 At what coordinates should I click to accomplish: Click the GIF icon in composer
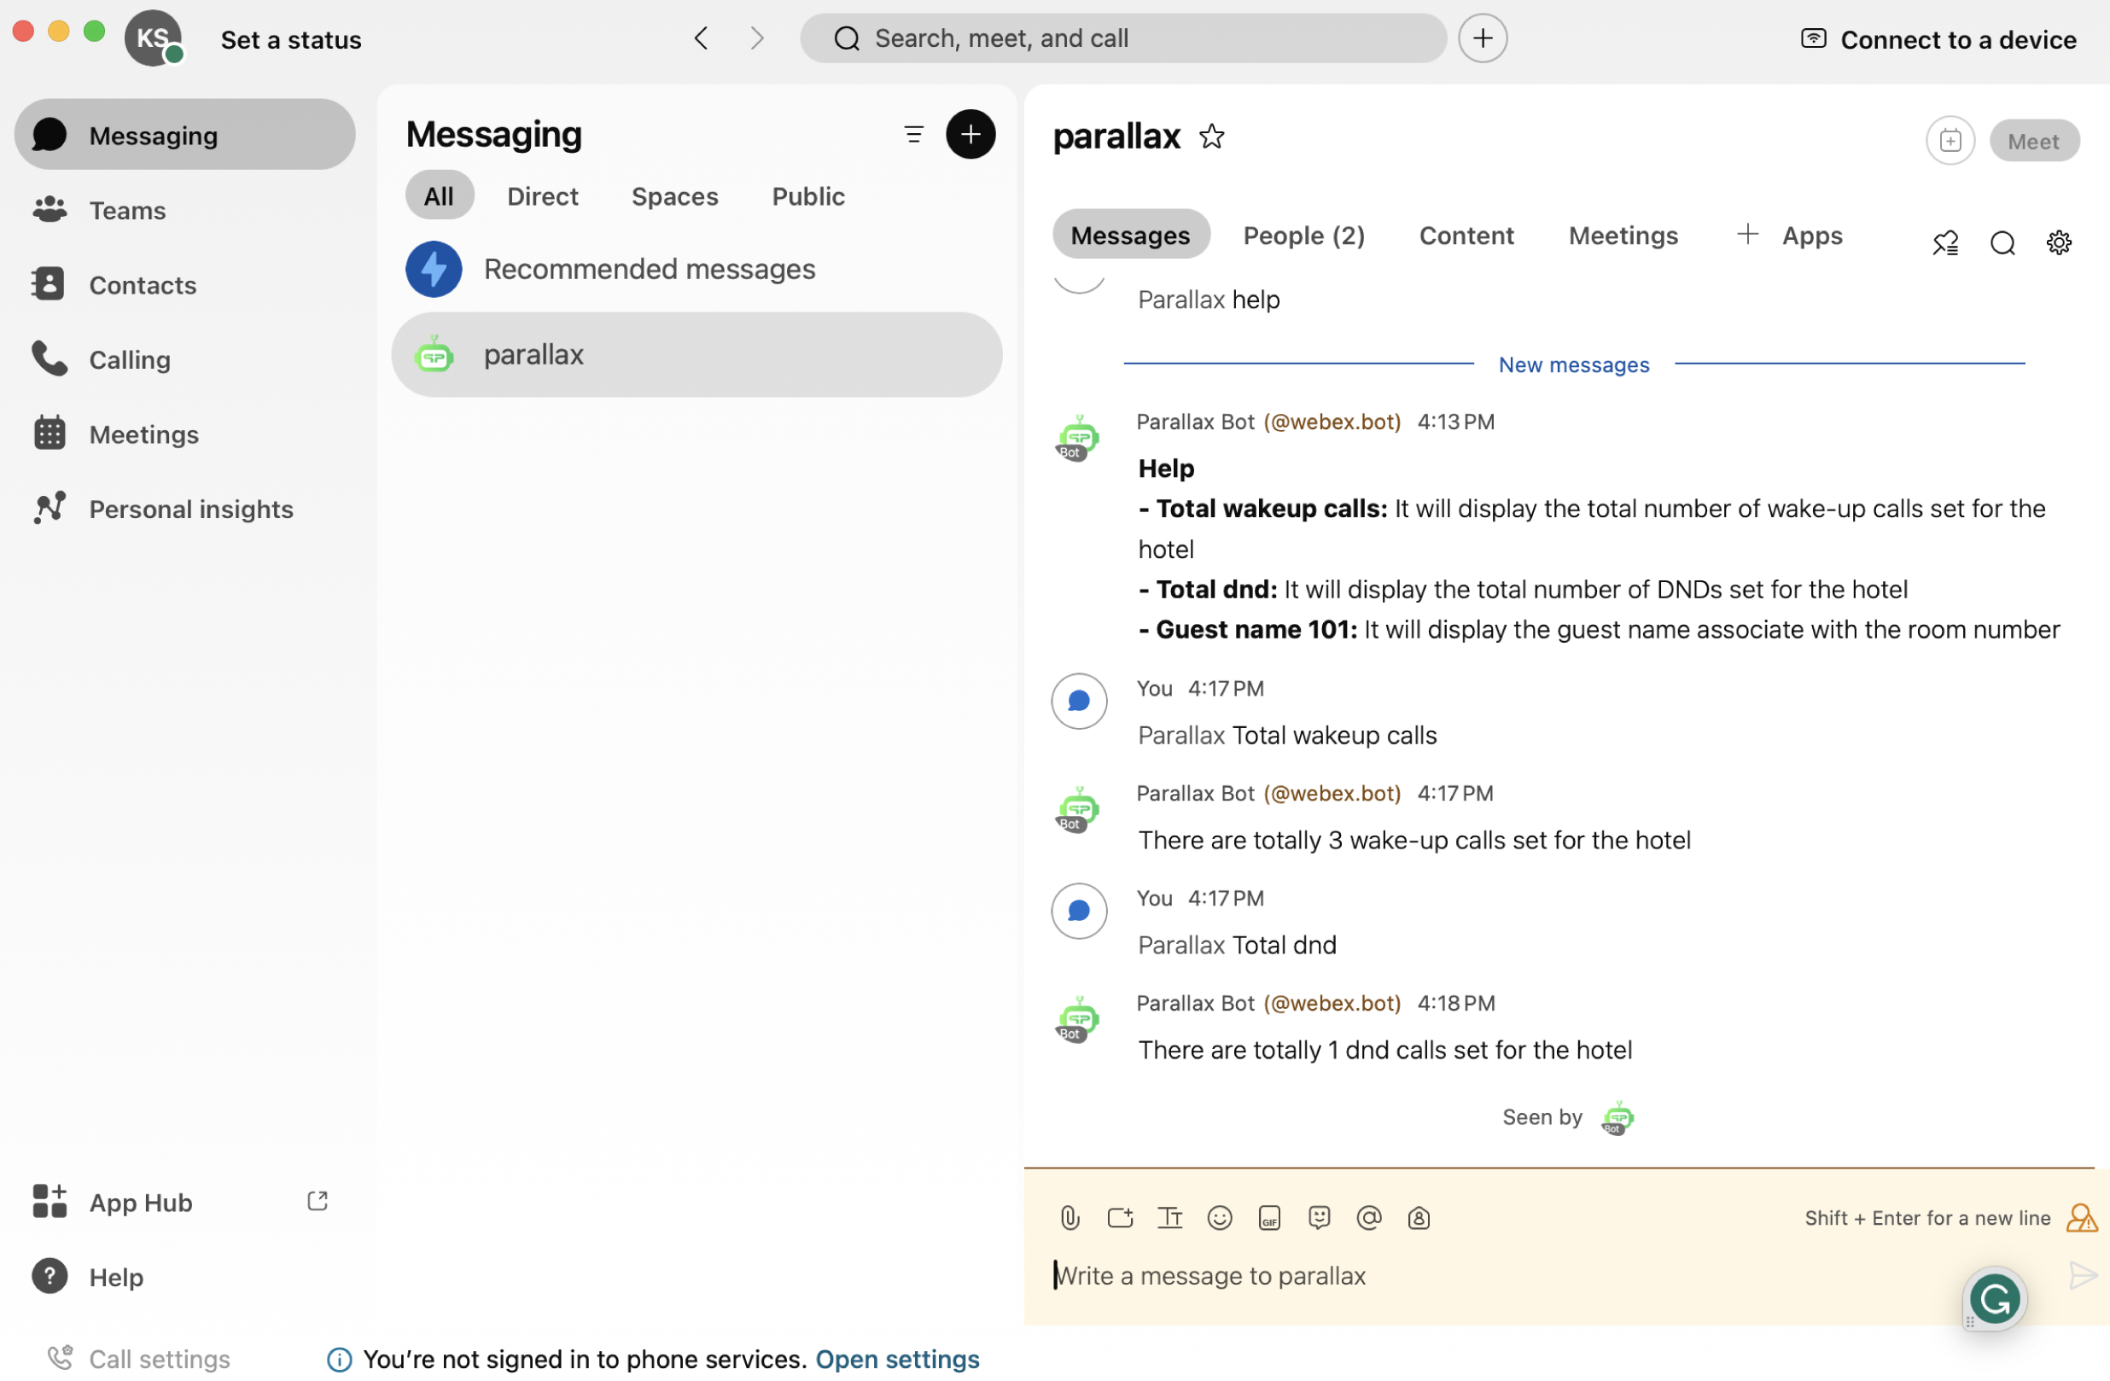[x=1268, y=1218]
